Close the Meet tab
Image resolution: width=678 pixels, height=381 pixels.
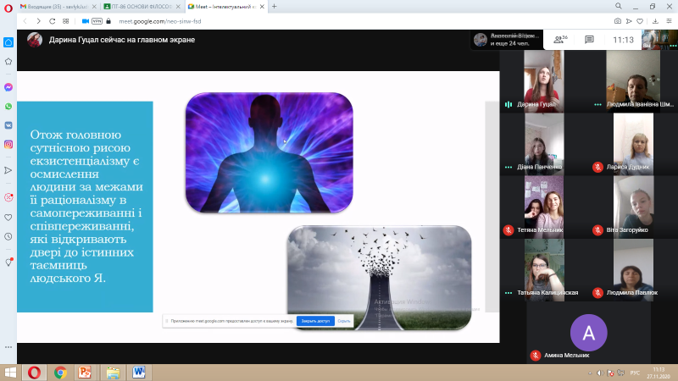262,7
